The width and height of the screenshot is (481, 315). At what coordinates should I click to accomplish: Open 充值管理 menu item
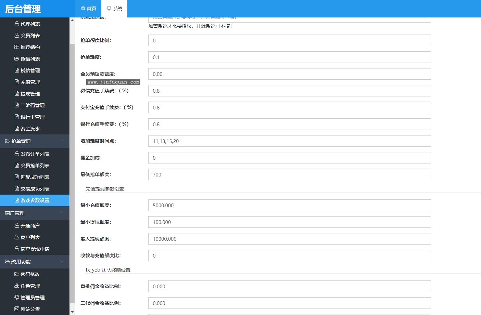click(x=35, y=82)
